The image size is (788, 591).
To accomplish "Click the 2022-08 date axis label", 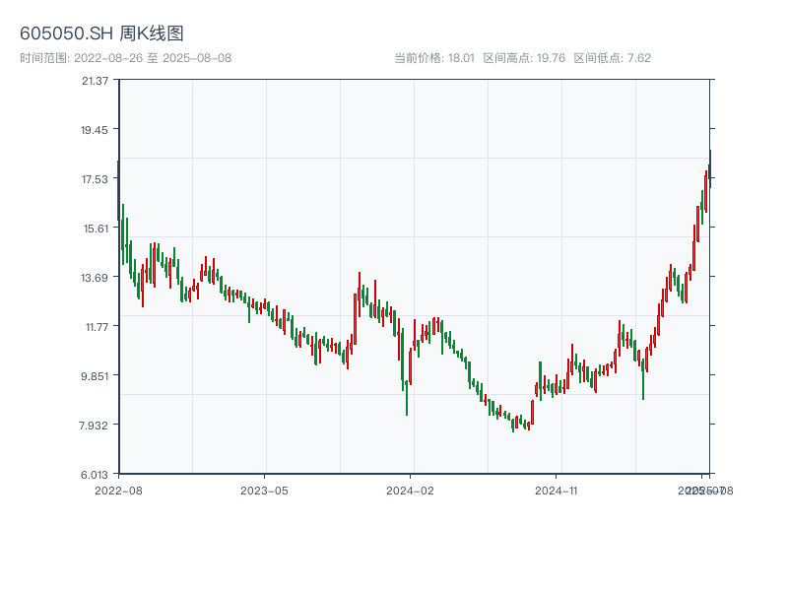I will click(x=118, y=490).
